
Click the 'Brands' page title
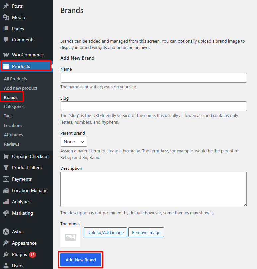[72, 10]
